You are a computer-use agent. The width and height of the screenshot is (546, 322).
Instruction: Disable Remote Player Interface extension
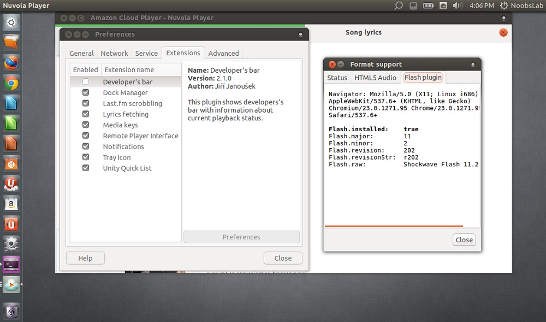pyautogui.click(x=86, y=136)
